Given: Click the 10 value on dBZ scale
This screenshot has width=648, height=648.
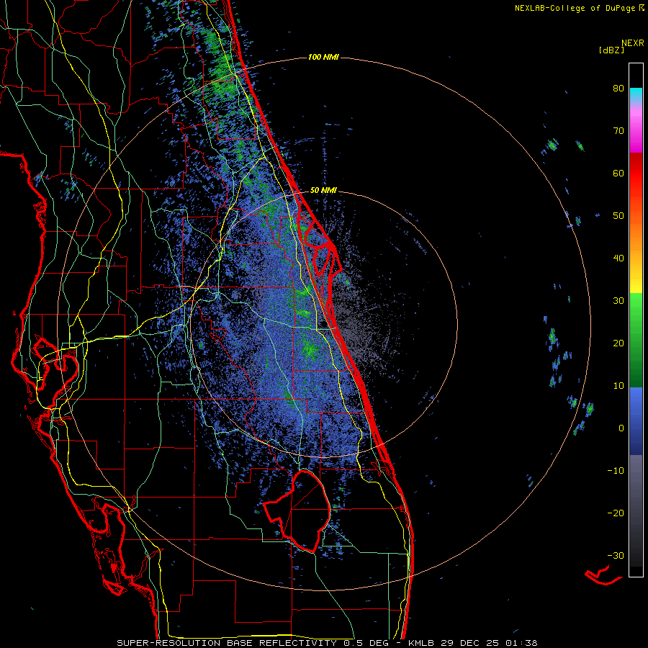Looking at the screenshot, I should (x=618, y=386).
